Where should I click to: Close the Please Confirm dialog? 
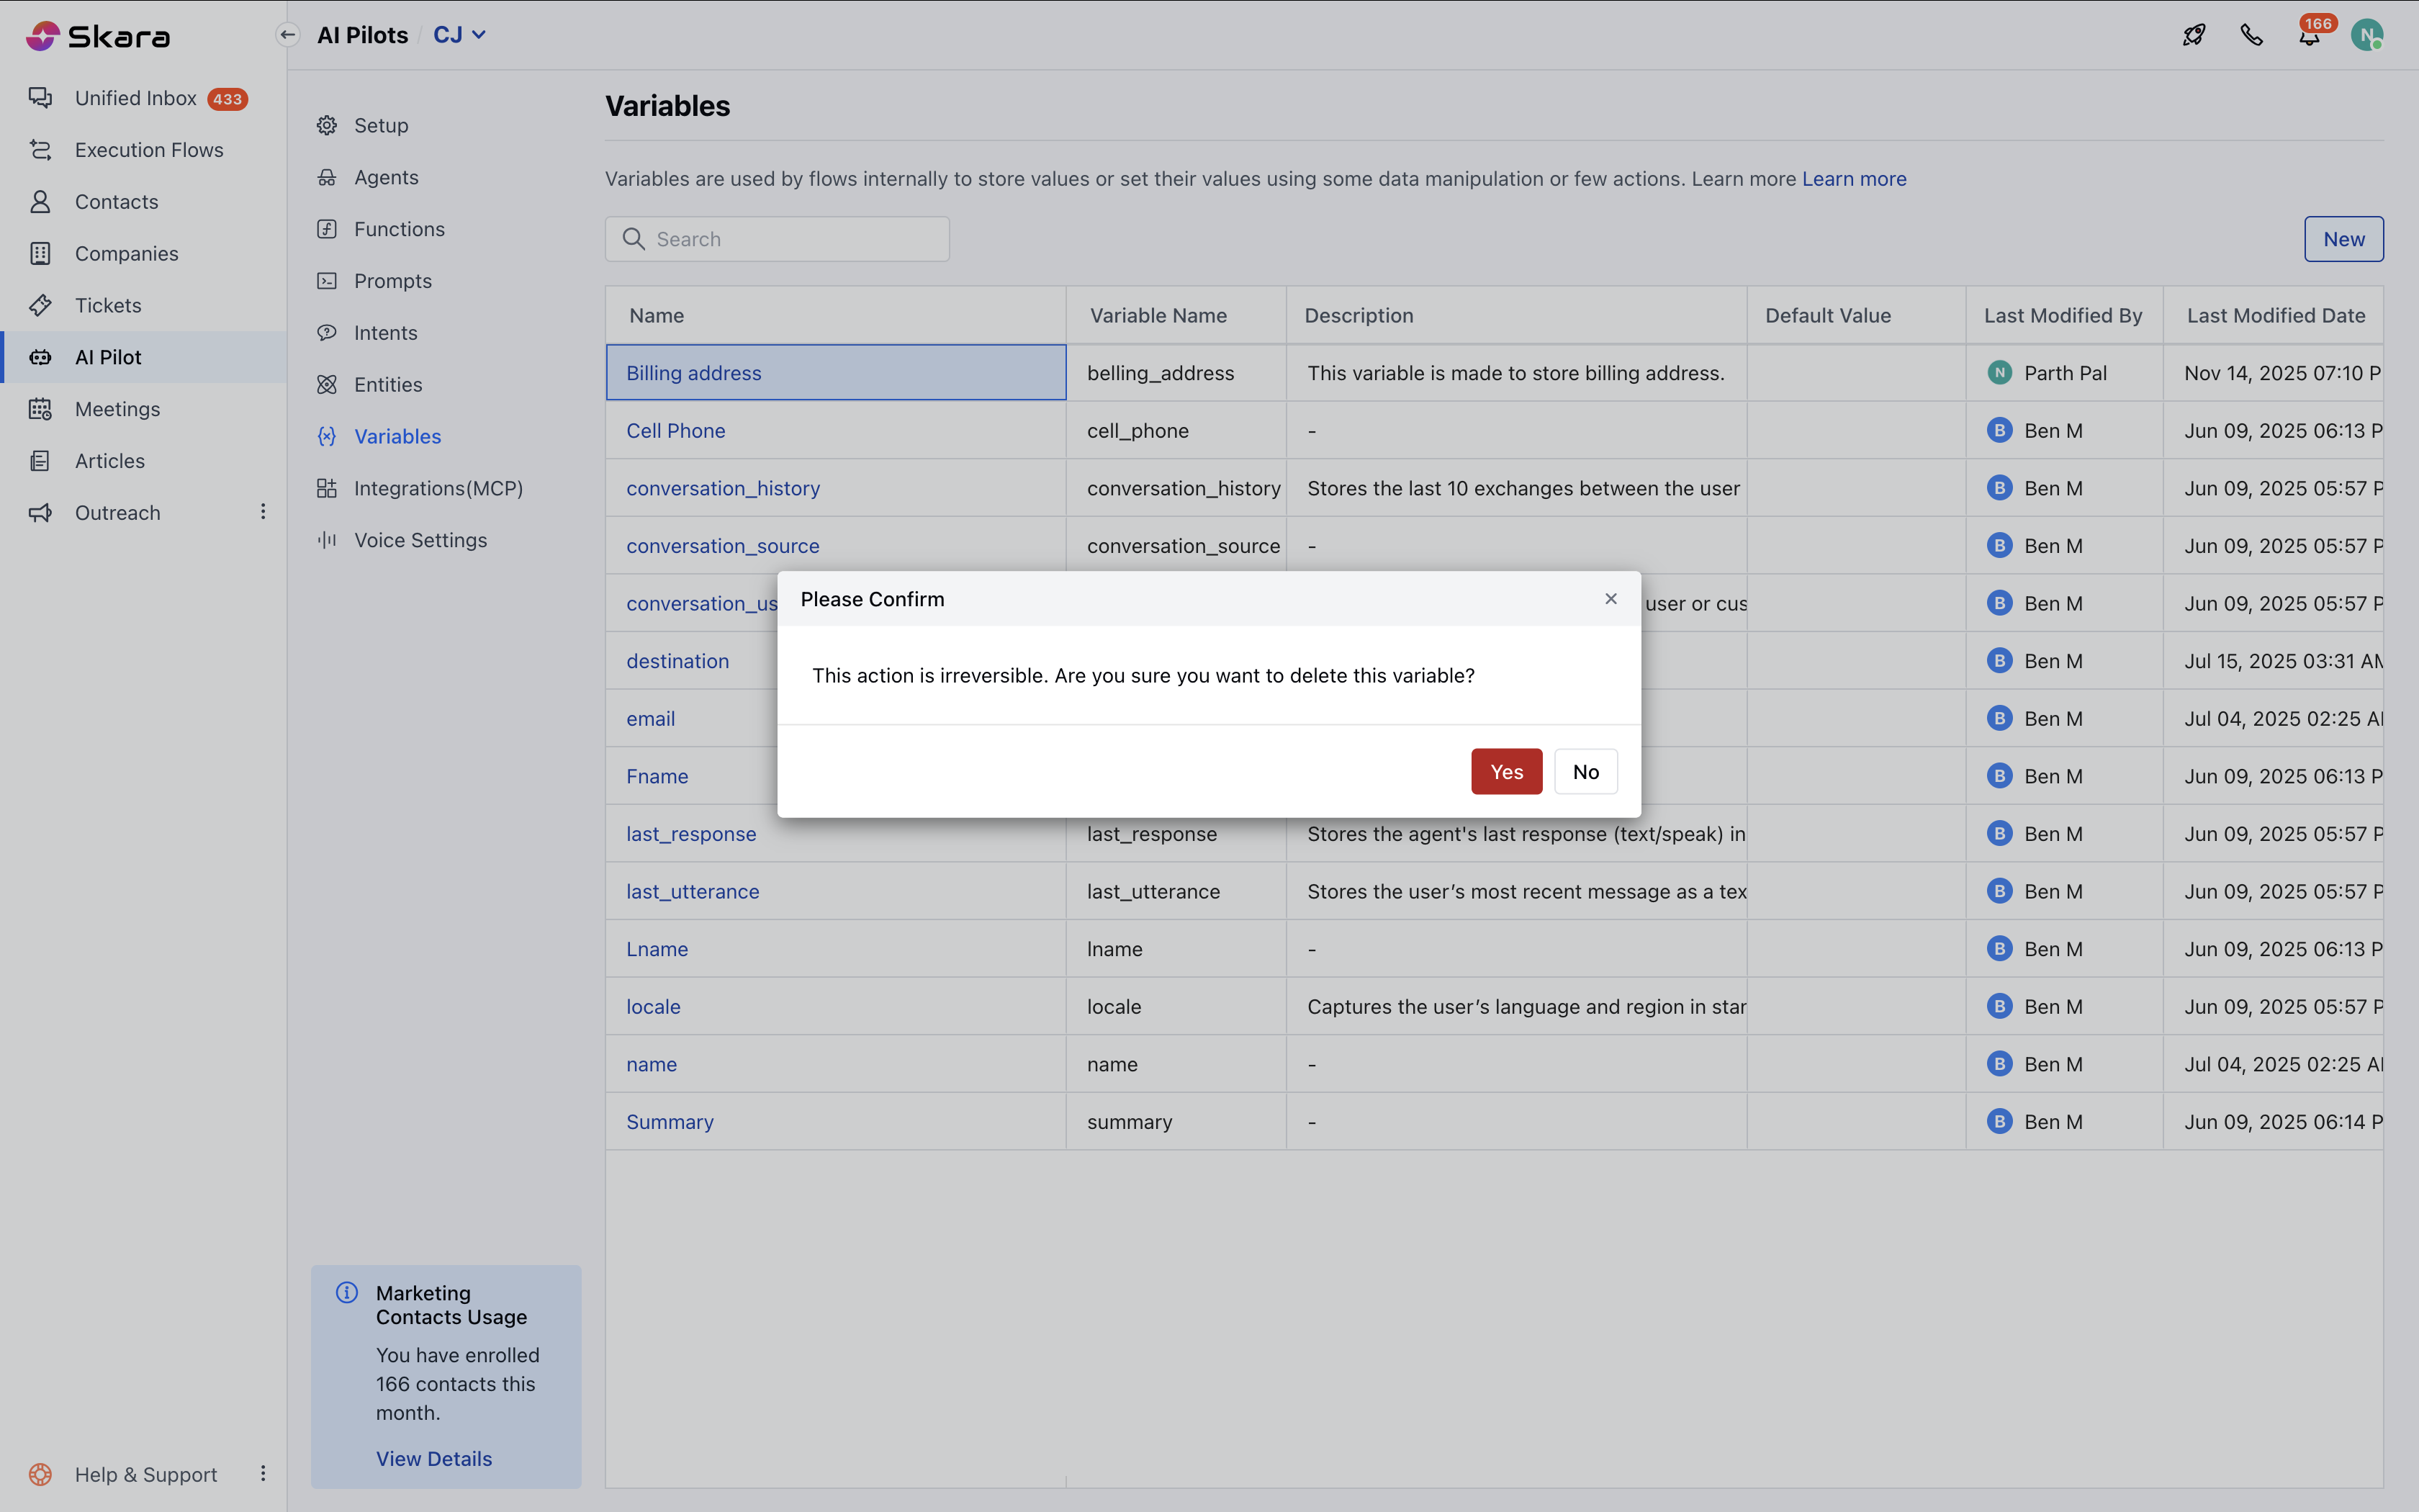click(x=1611, y=598)
